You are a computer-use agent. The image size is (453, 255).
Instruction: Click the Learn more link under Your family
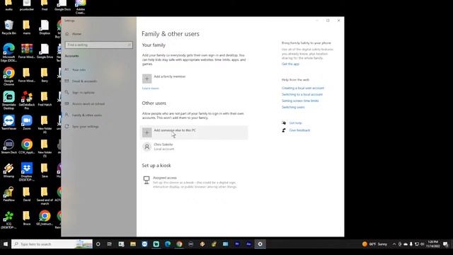pyautogui.click(x=151, y=88)
